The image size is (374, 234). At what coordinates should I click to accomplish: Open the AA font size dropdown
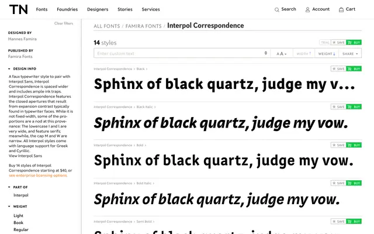[x=282, y=54]
